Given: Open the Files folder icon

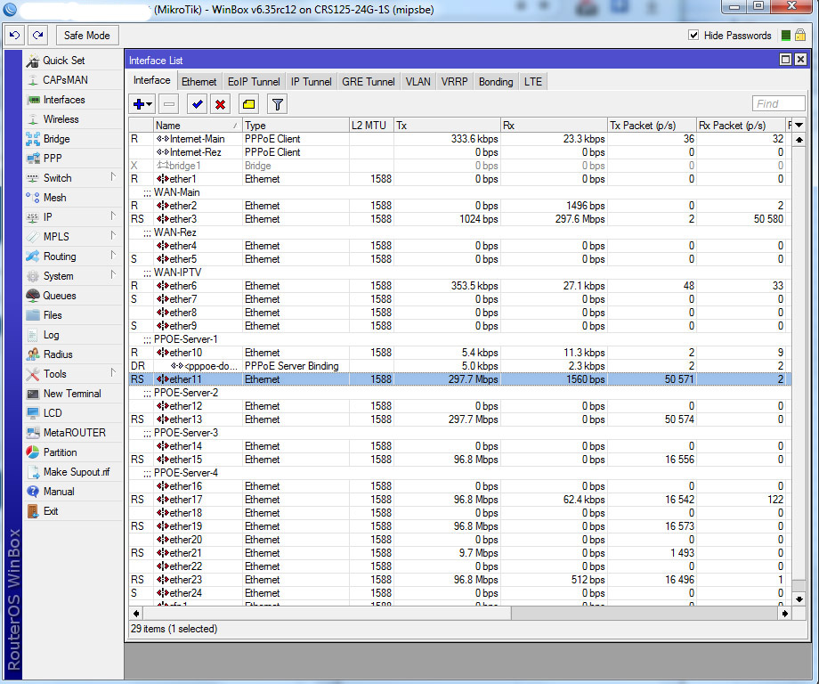Looking at the screenshot, I should click(32, 315).
